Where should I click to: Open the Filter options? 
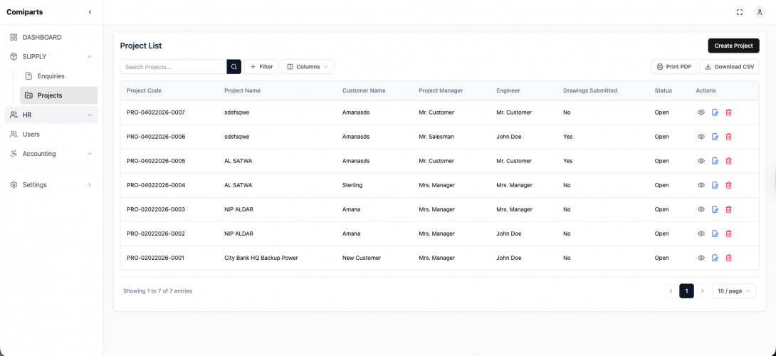[x=261, y=67]
